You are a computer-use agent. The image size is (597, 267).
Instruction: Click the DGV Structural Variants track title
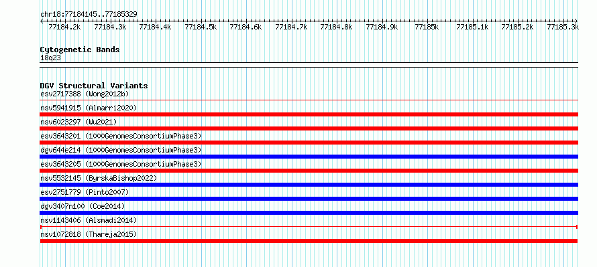coord(94,86)
